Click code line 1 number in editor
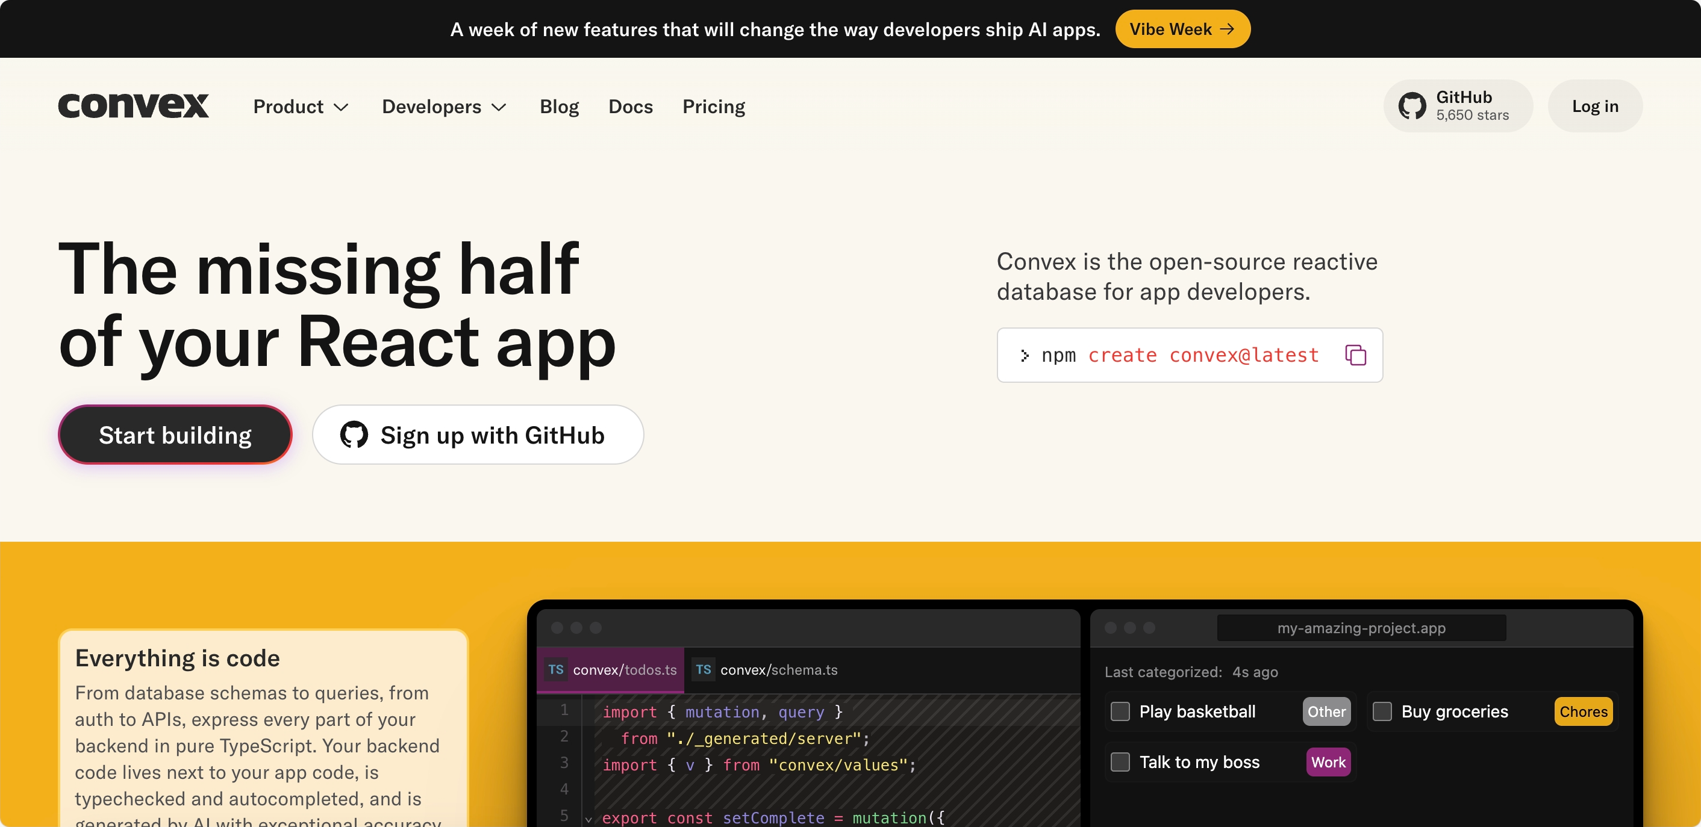Screen dimensions: 1701x827 pyautogui.click(x=564, y=710)
